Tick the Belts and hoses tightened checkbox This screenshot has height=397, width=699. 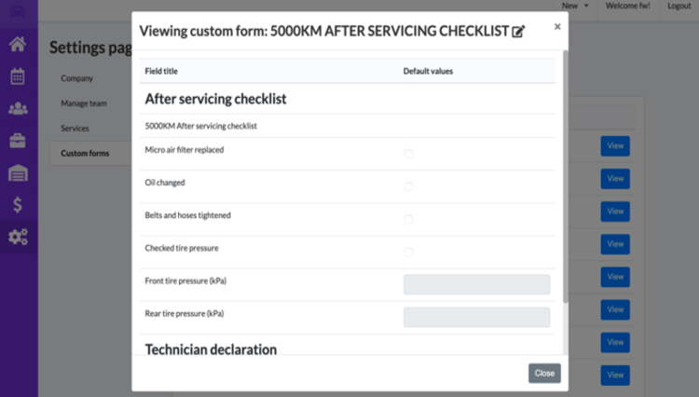pyautogui.click(x=408, y=219)
